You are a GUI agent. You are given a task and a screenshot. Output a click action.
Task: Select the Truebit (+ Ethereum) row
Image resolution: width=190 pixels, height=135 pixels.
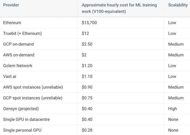[22, 34]
